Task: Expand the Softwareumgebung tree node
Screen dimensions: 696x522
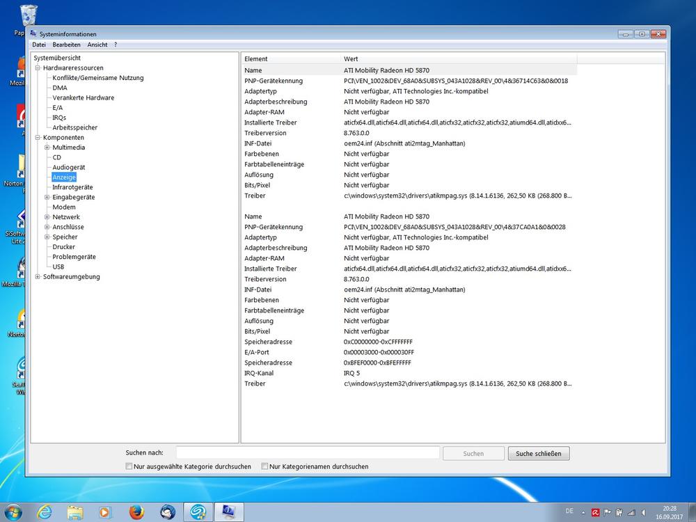Action: point(38,277)
